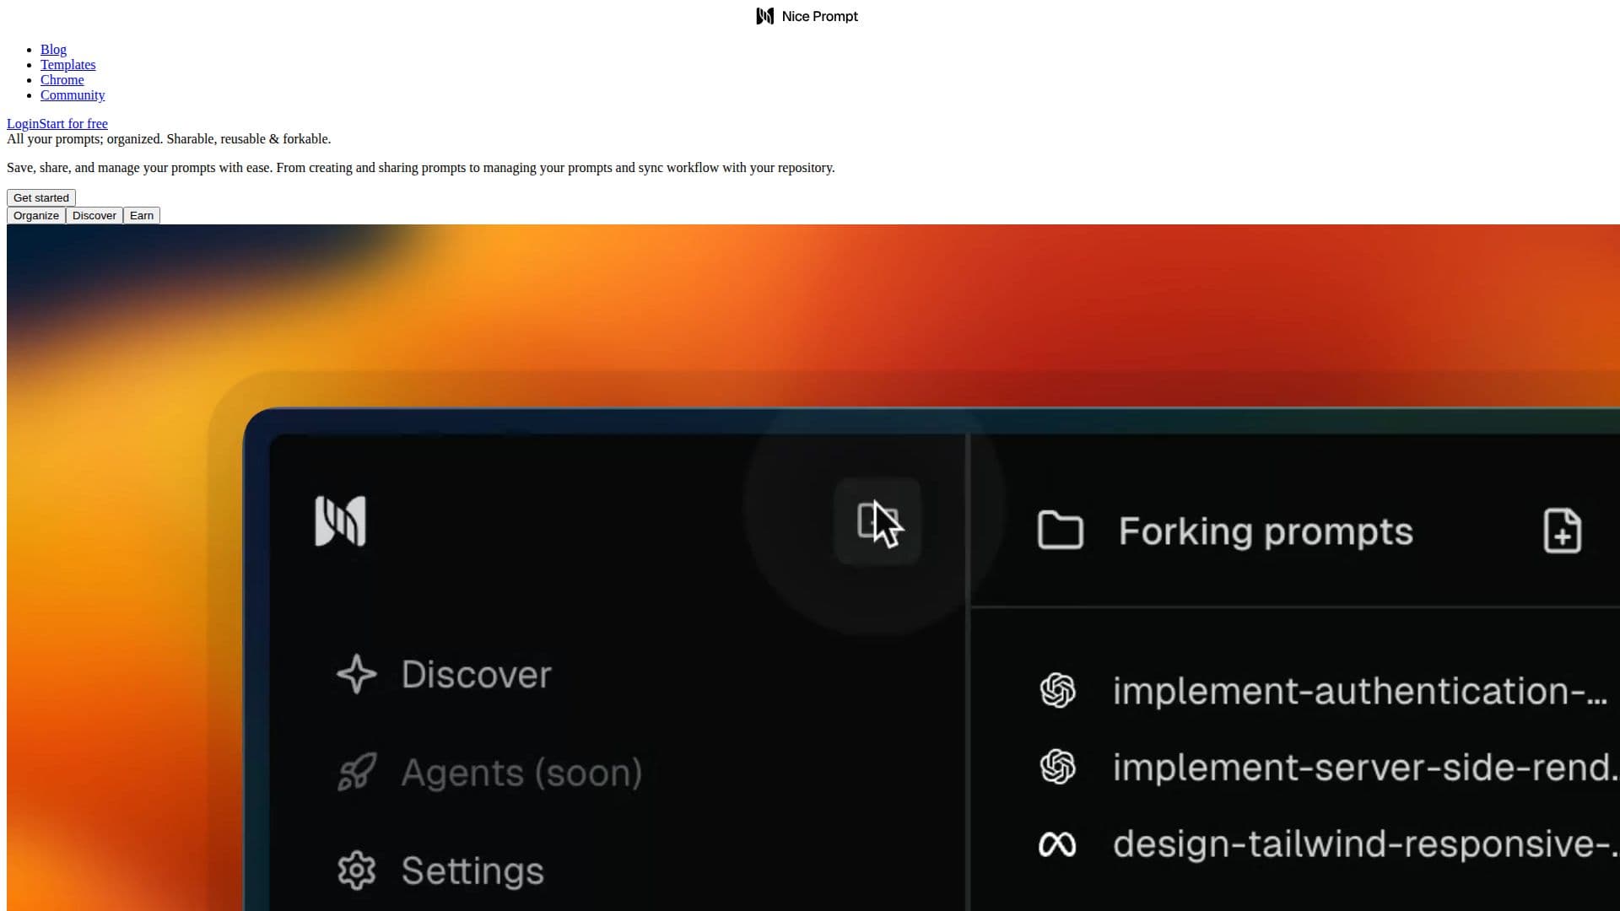The image size is (1620, 911).
Task: Click the Forking prompts folder icon
Action: (1061, 531)
